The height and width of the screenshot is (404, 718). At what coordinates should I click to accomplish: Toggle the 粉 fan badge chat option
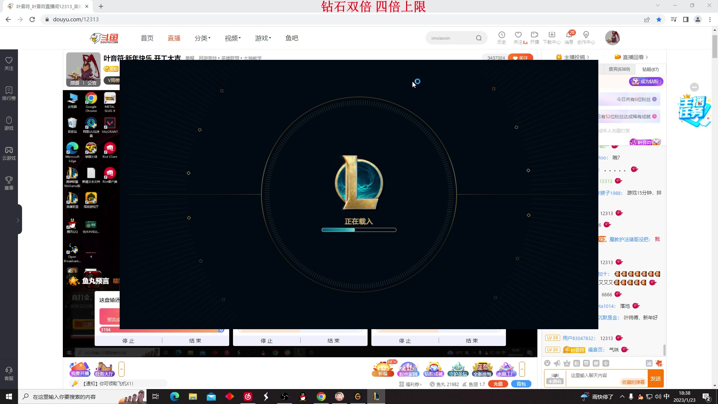pos(577,363)
